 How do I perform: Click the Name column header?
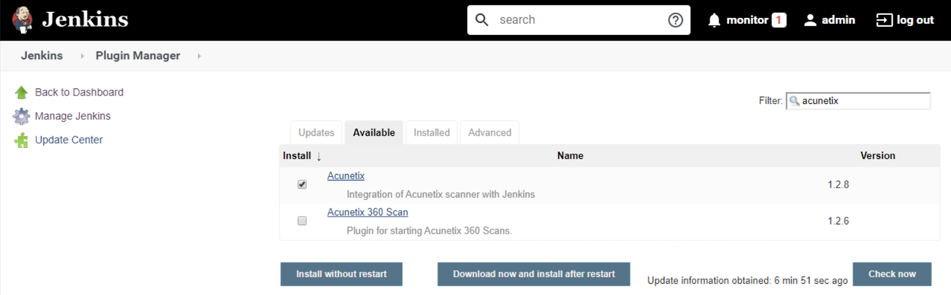pyautogui.click(x=570, y=156)
